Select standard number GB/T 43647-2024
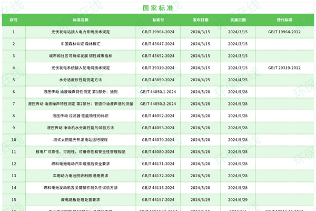 click(158, 44)
